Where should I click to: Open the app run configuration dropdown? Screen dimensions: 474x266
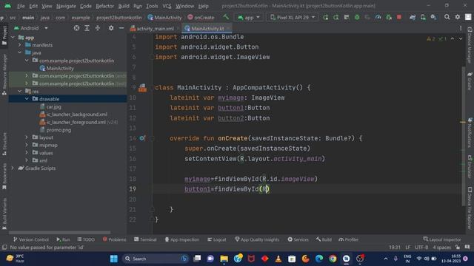click(249, 18)
